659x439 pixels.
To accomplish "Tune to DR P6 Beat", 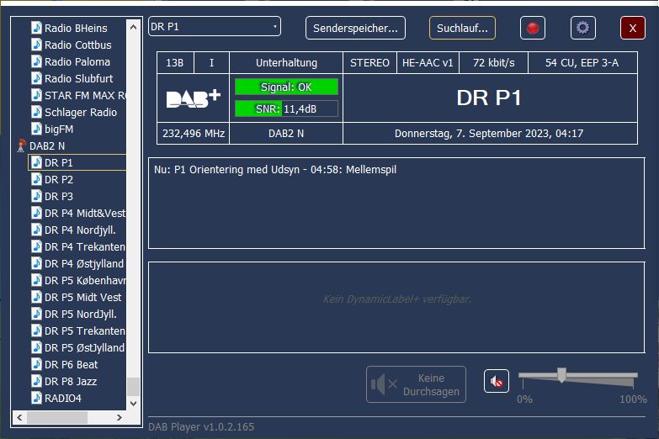I will pyautogui.click(x=71, y=364).
